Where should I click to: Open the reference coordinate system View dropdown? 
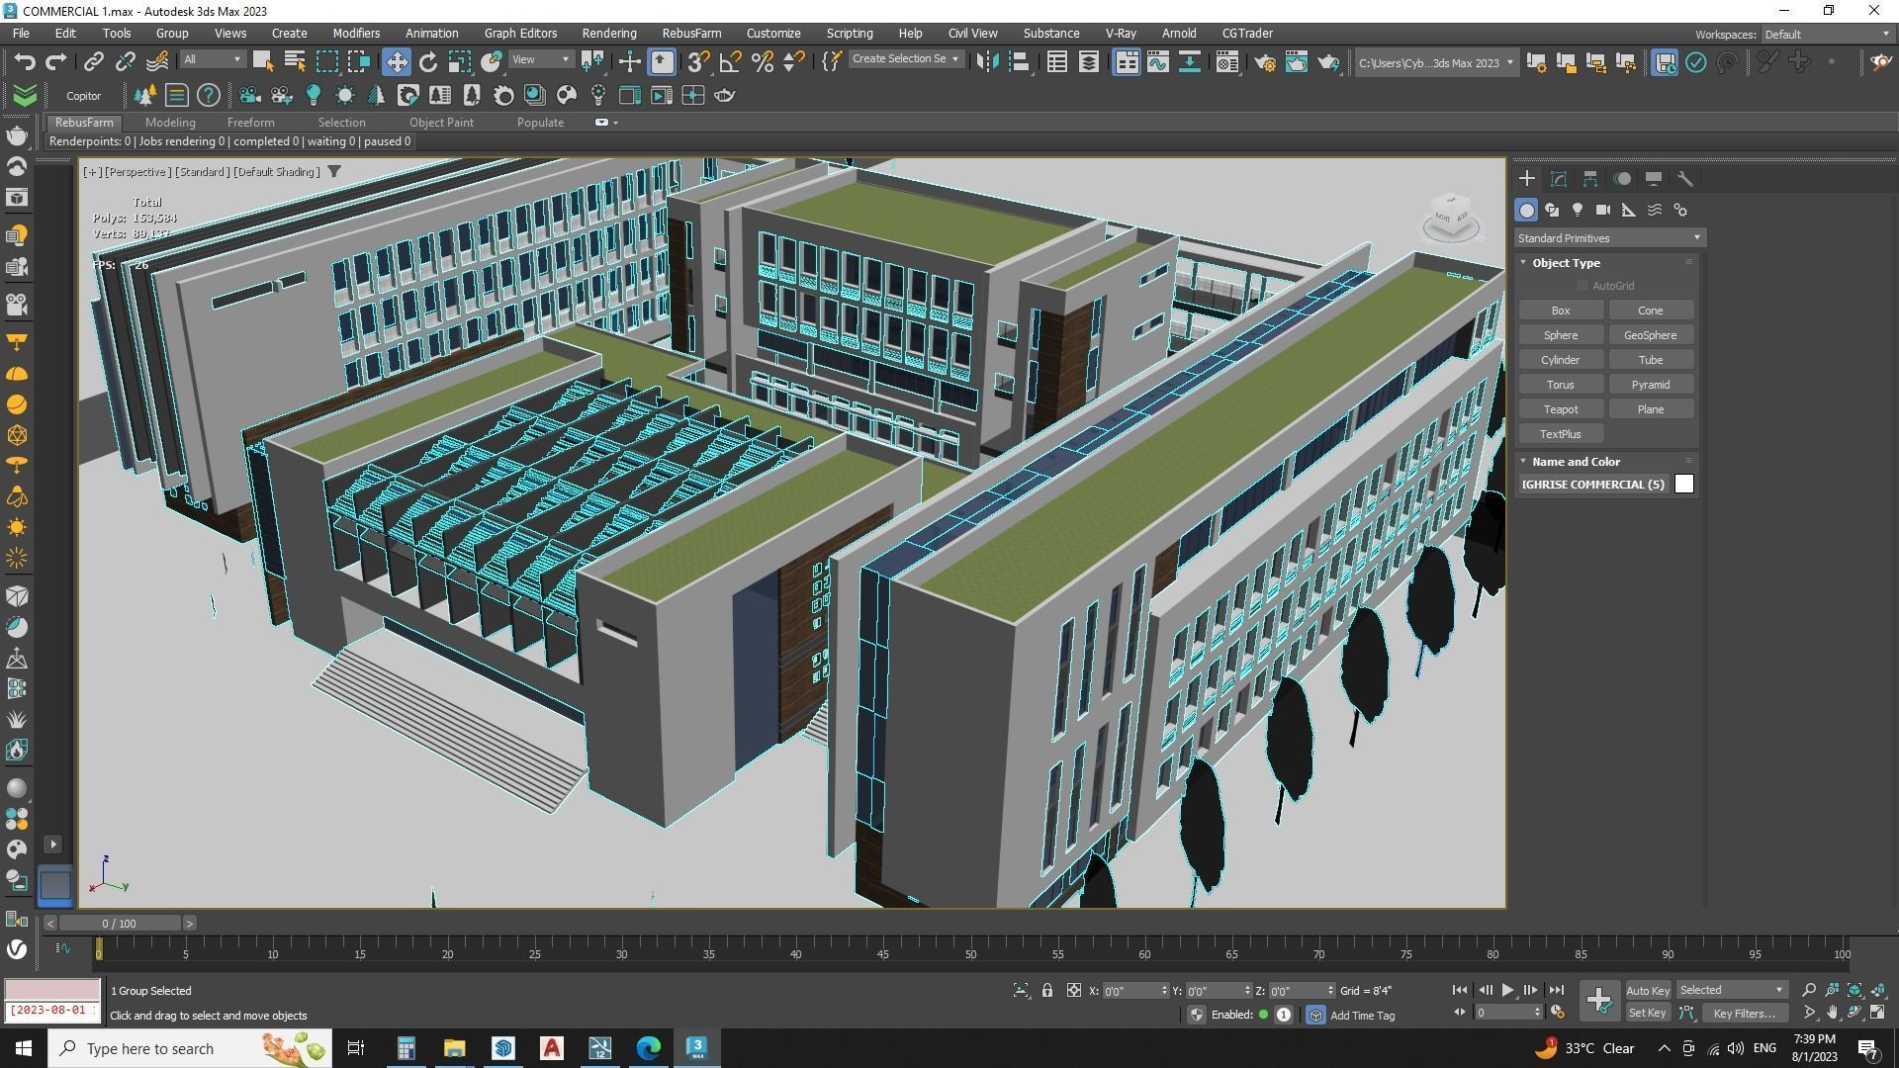[541, 59]
